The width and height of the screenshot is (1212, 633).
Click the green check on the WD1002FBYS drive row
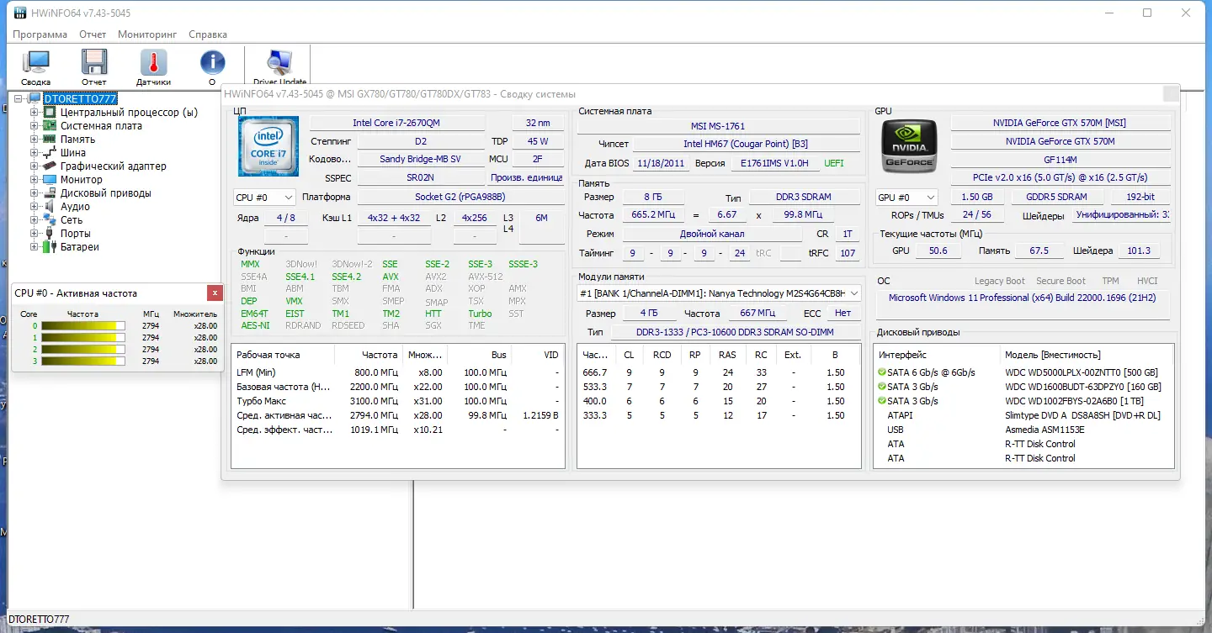click(x=882, y=401)
